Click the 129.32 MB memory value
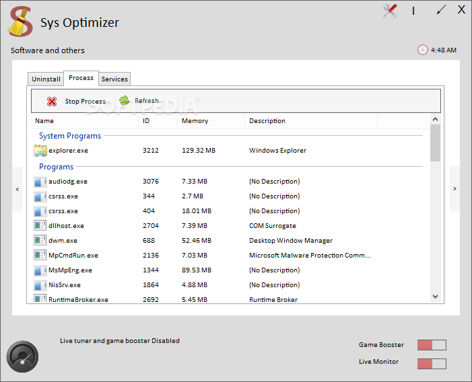472x382 pixels. coord(199,151)
